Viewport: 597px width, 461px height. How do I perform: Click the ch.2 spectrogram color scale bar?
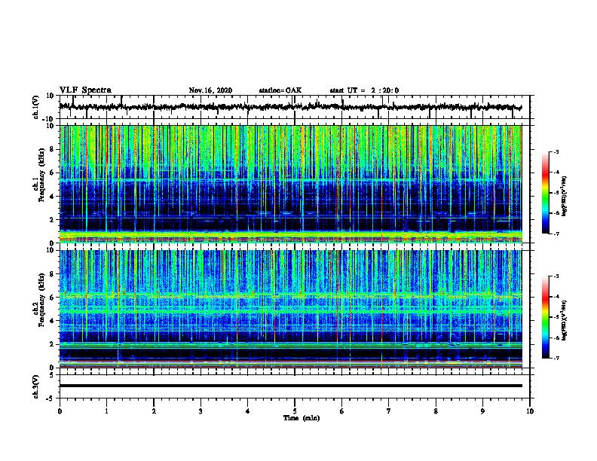coord(546,317)
